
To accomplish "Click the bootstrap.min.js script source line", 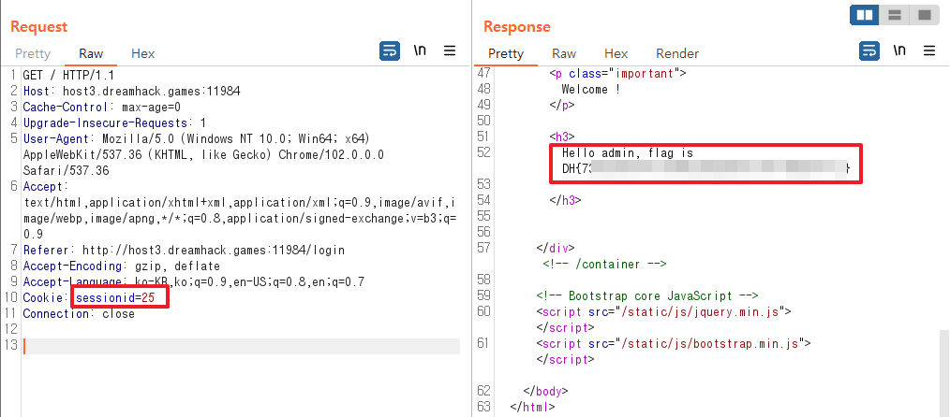I will coord(674,343).
